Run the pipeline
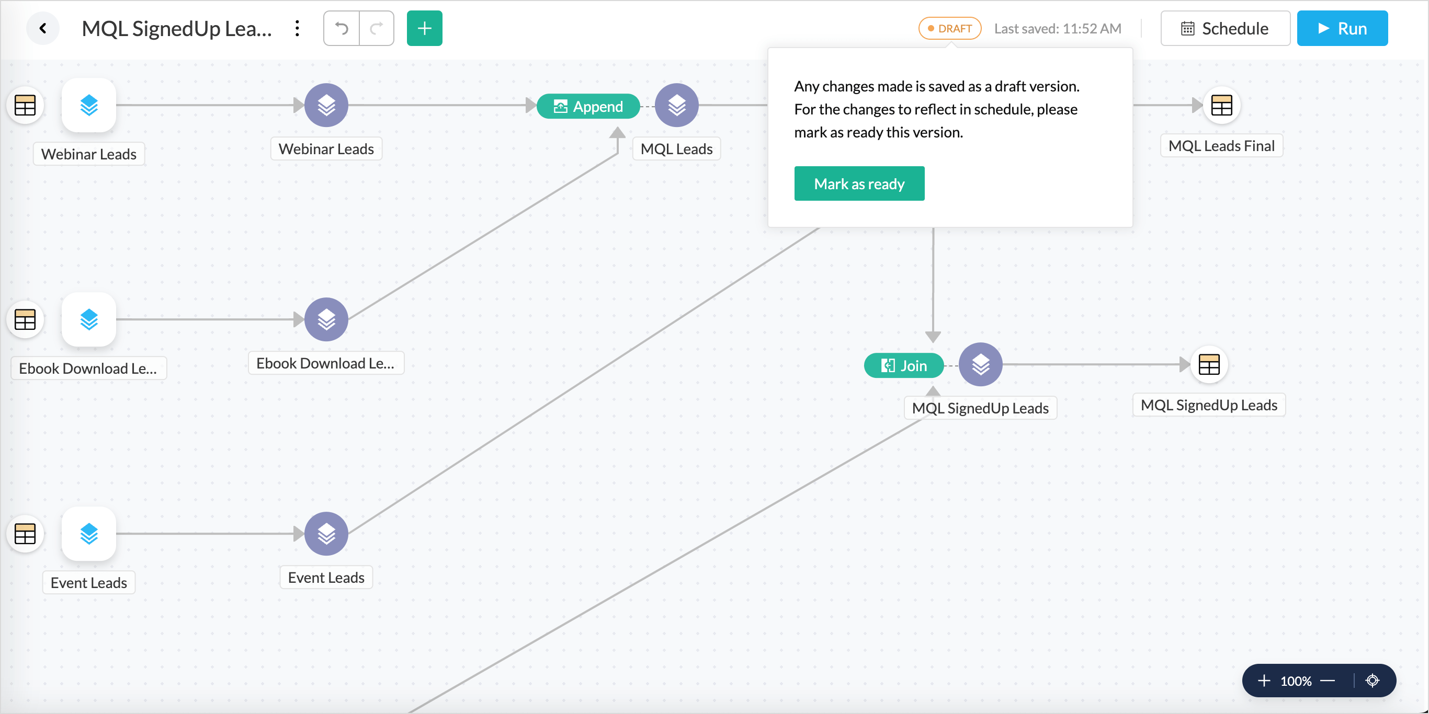The width and height of the screenshot is (1429, 714). (x=1342, y=28)
